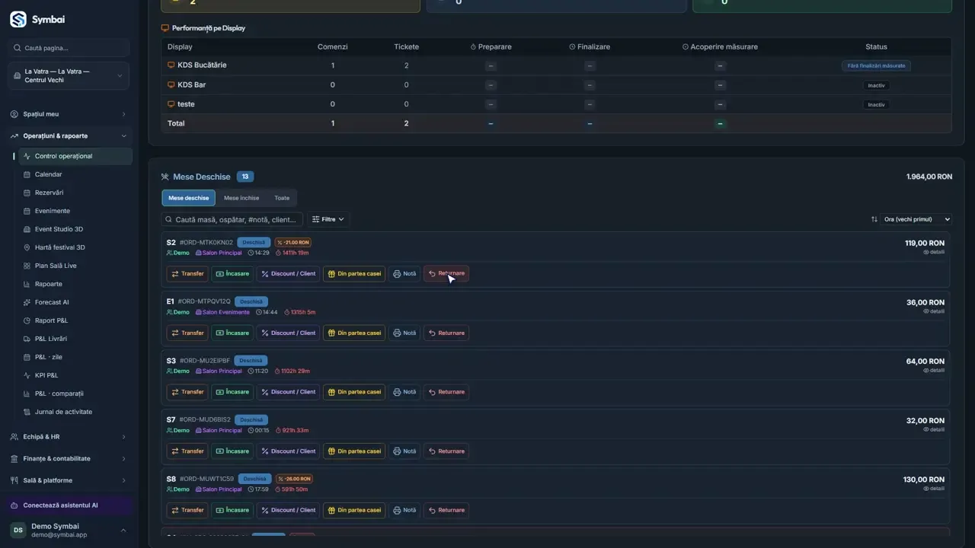The height and width of the screenshot is (548, 975).
Task: Select Mese deschise tab
Action: [x=188, y=198]
